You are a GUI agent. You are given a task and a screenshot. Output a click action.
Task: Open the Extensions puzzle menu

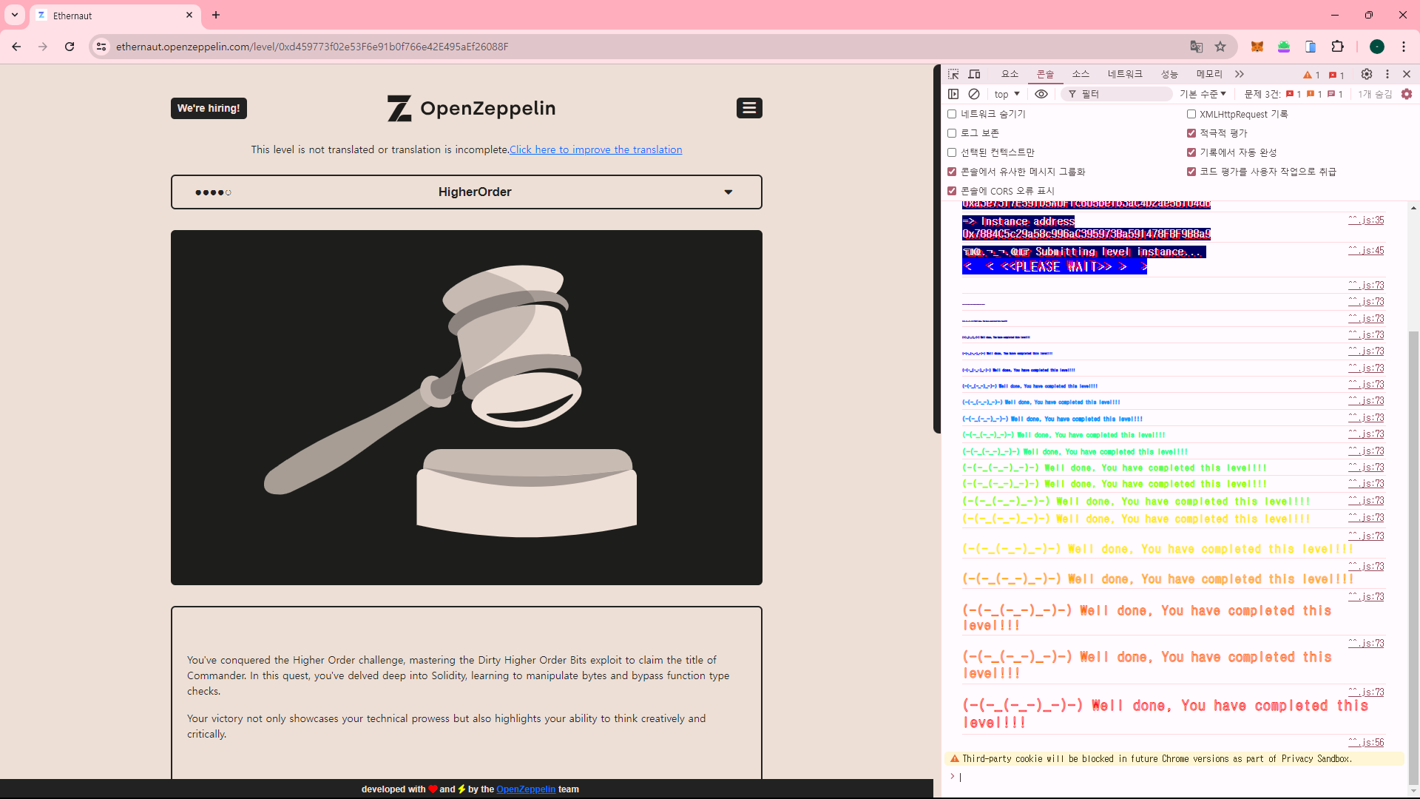click(x=1338, y=47)
